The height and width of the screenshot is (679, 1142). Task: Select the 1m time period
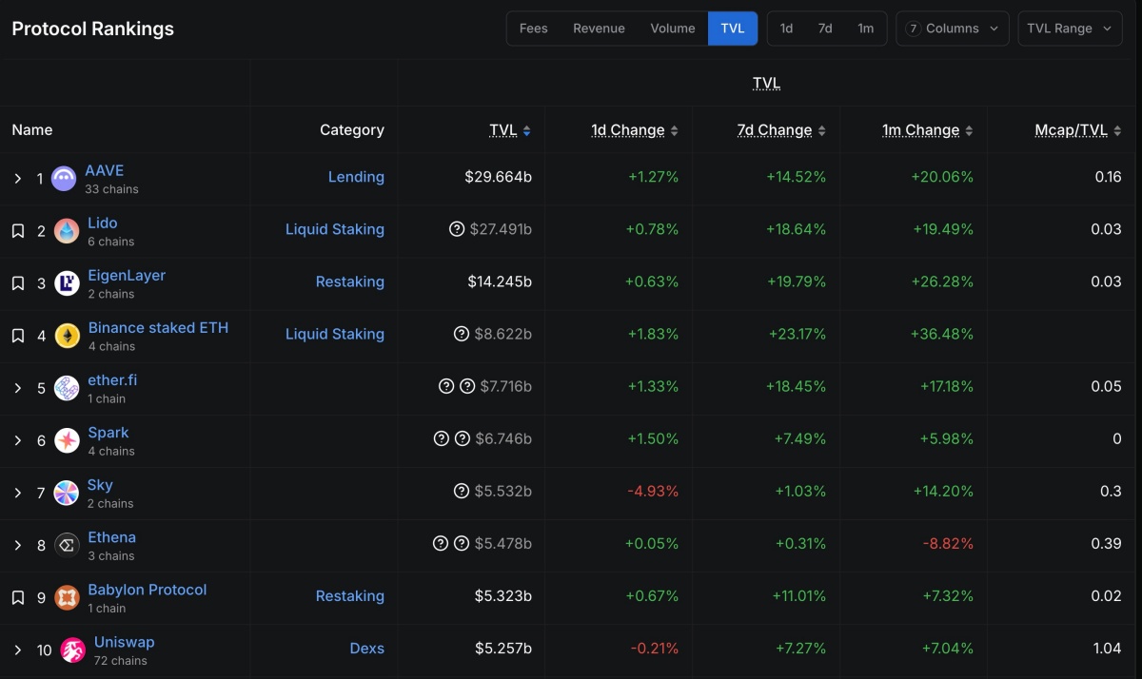pos(865,29)
